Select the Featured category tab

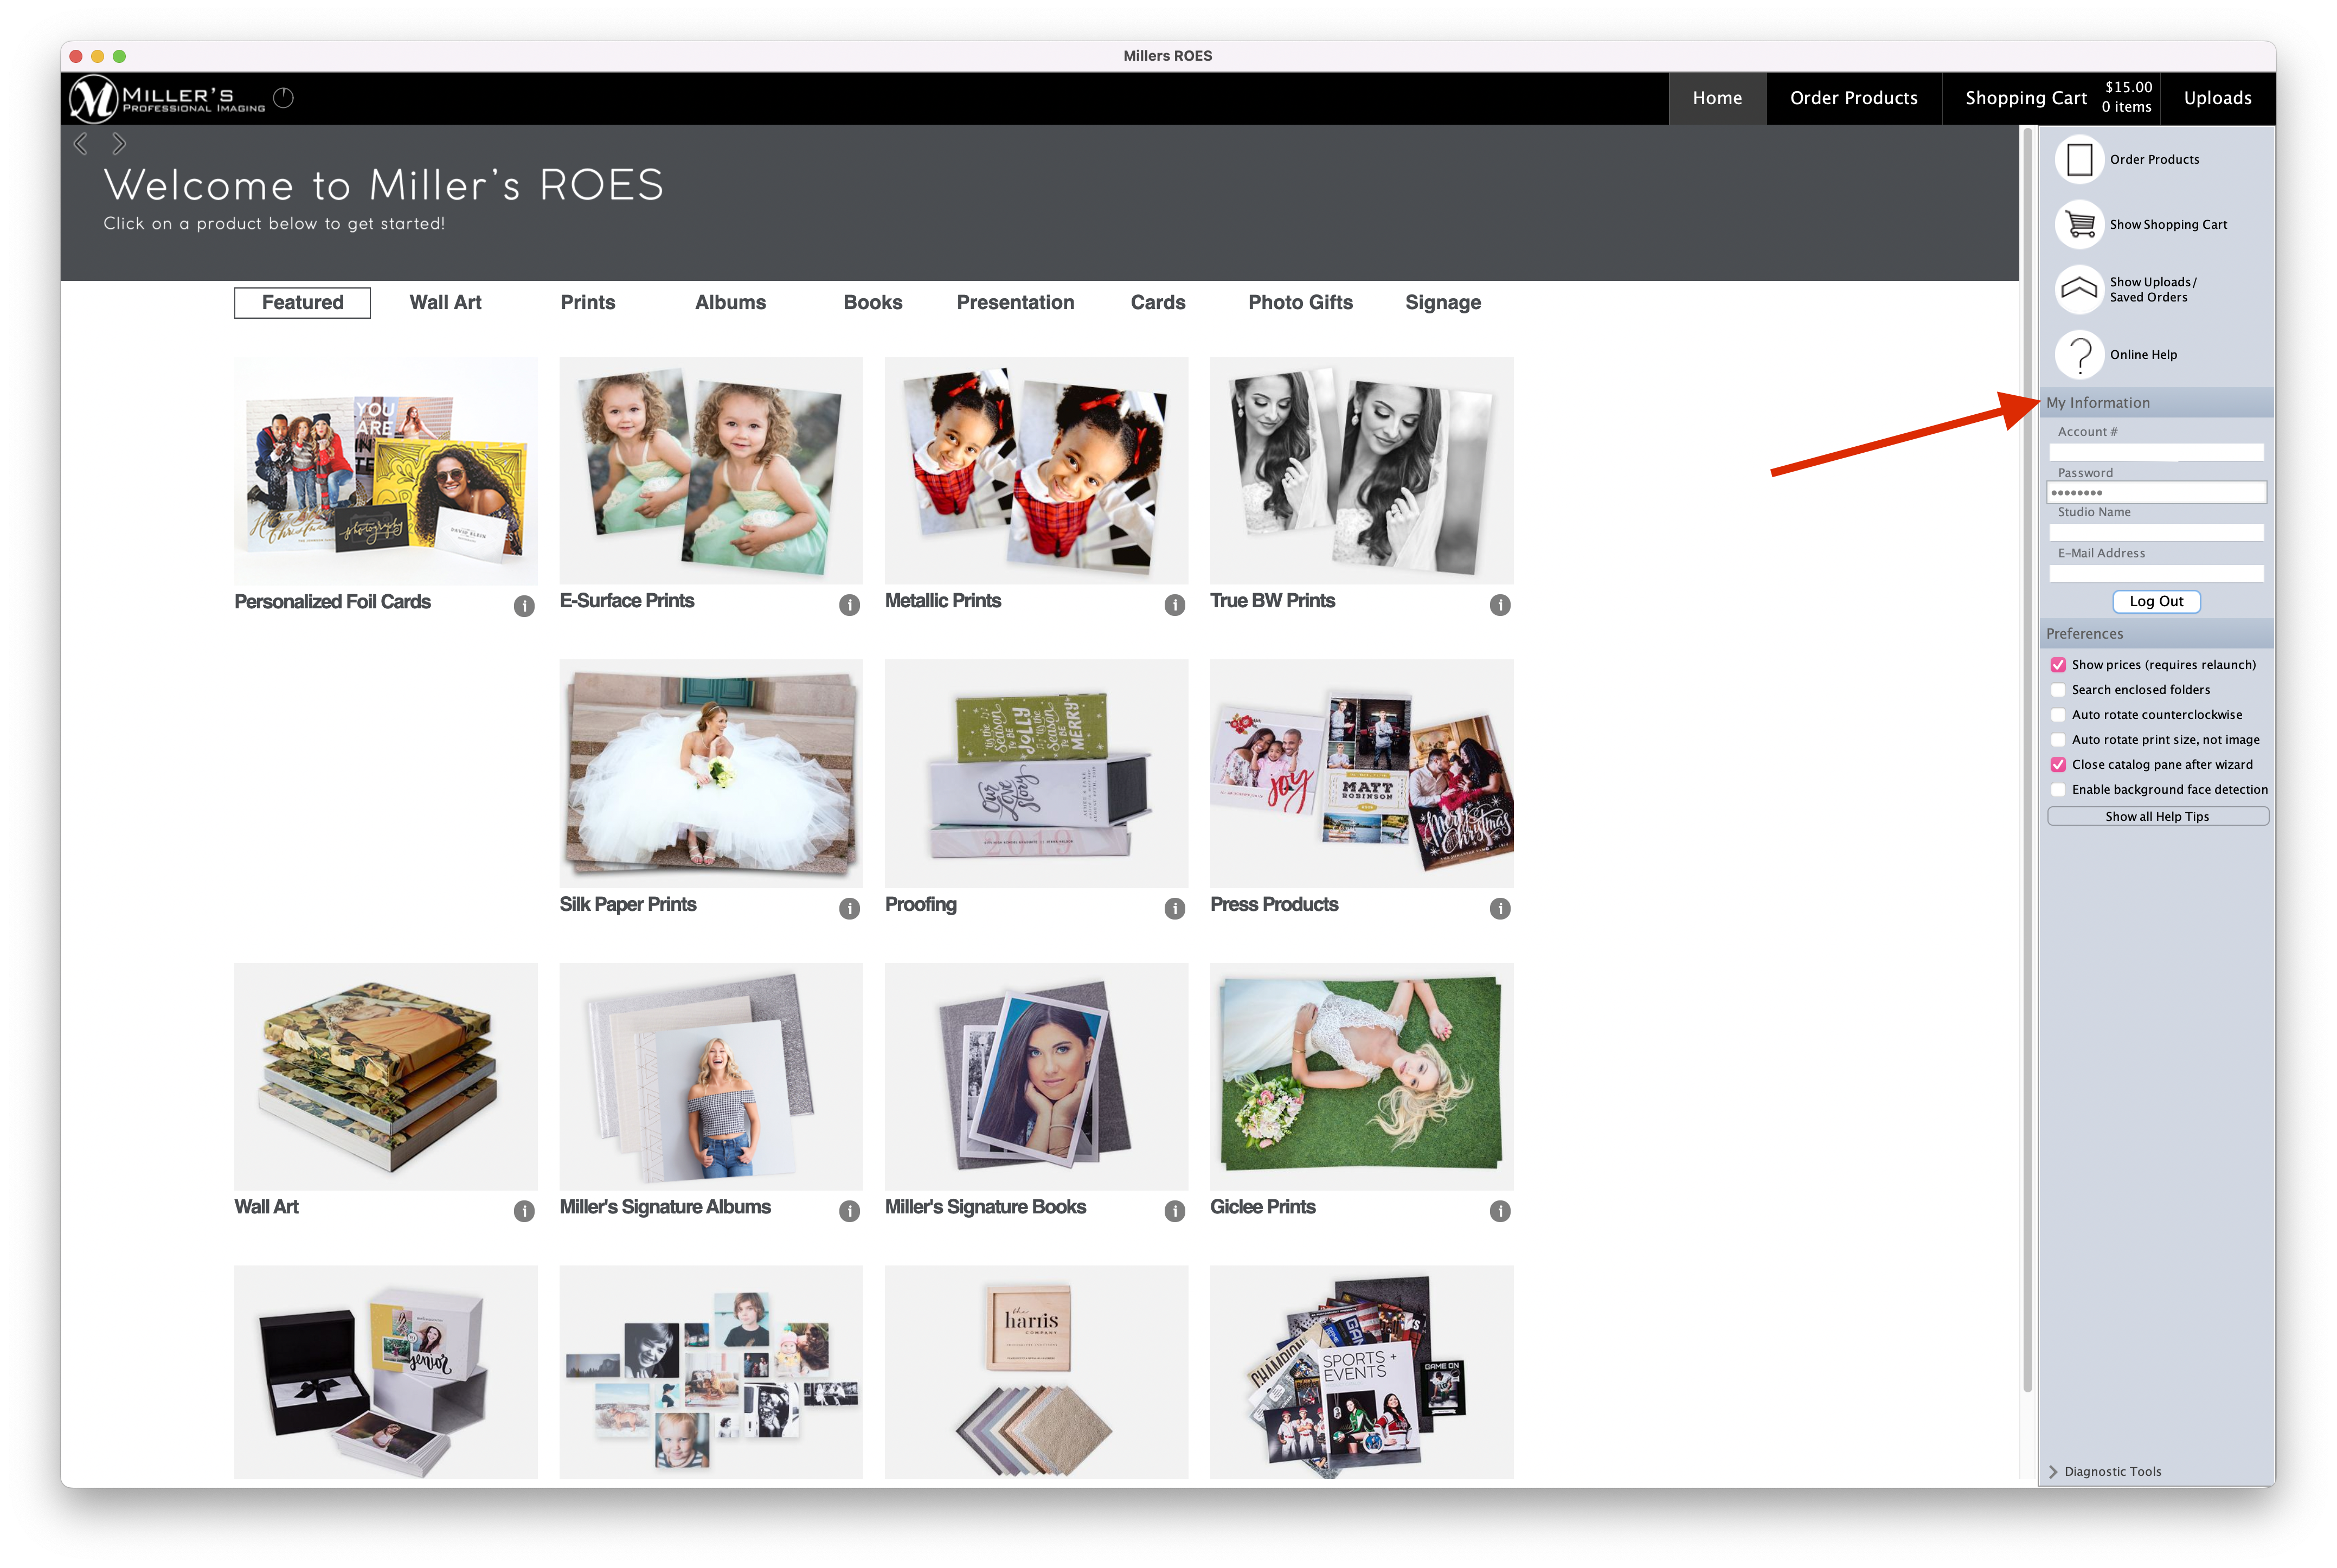click(302, 303)
